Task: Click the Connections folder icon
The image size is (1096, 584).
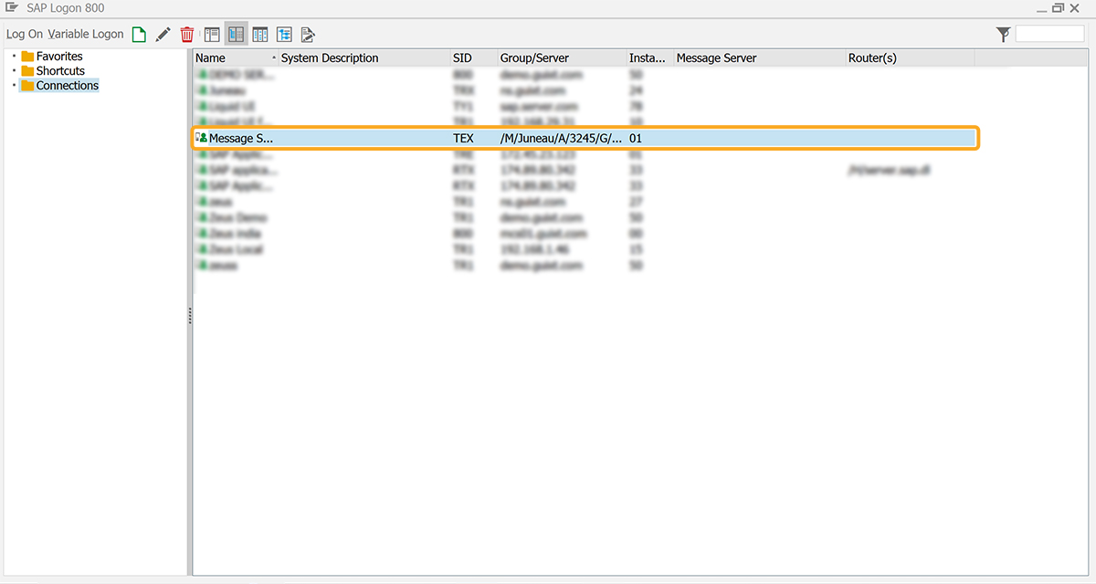Action: (27, 86)
